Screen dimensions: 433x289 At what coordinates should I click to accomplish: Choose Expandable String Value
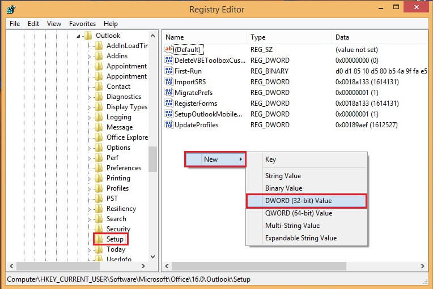pos(307,238)
